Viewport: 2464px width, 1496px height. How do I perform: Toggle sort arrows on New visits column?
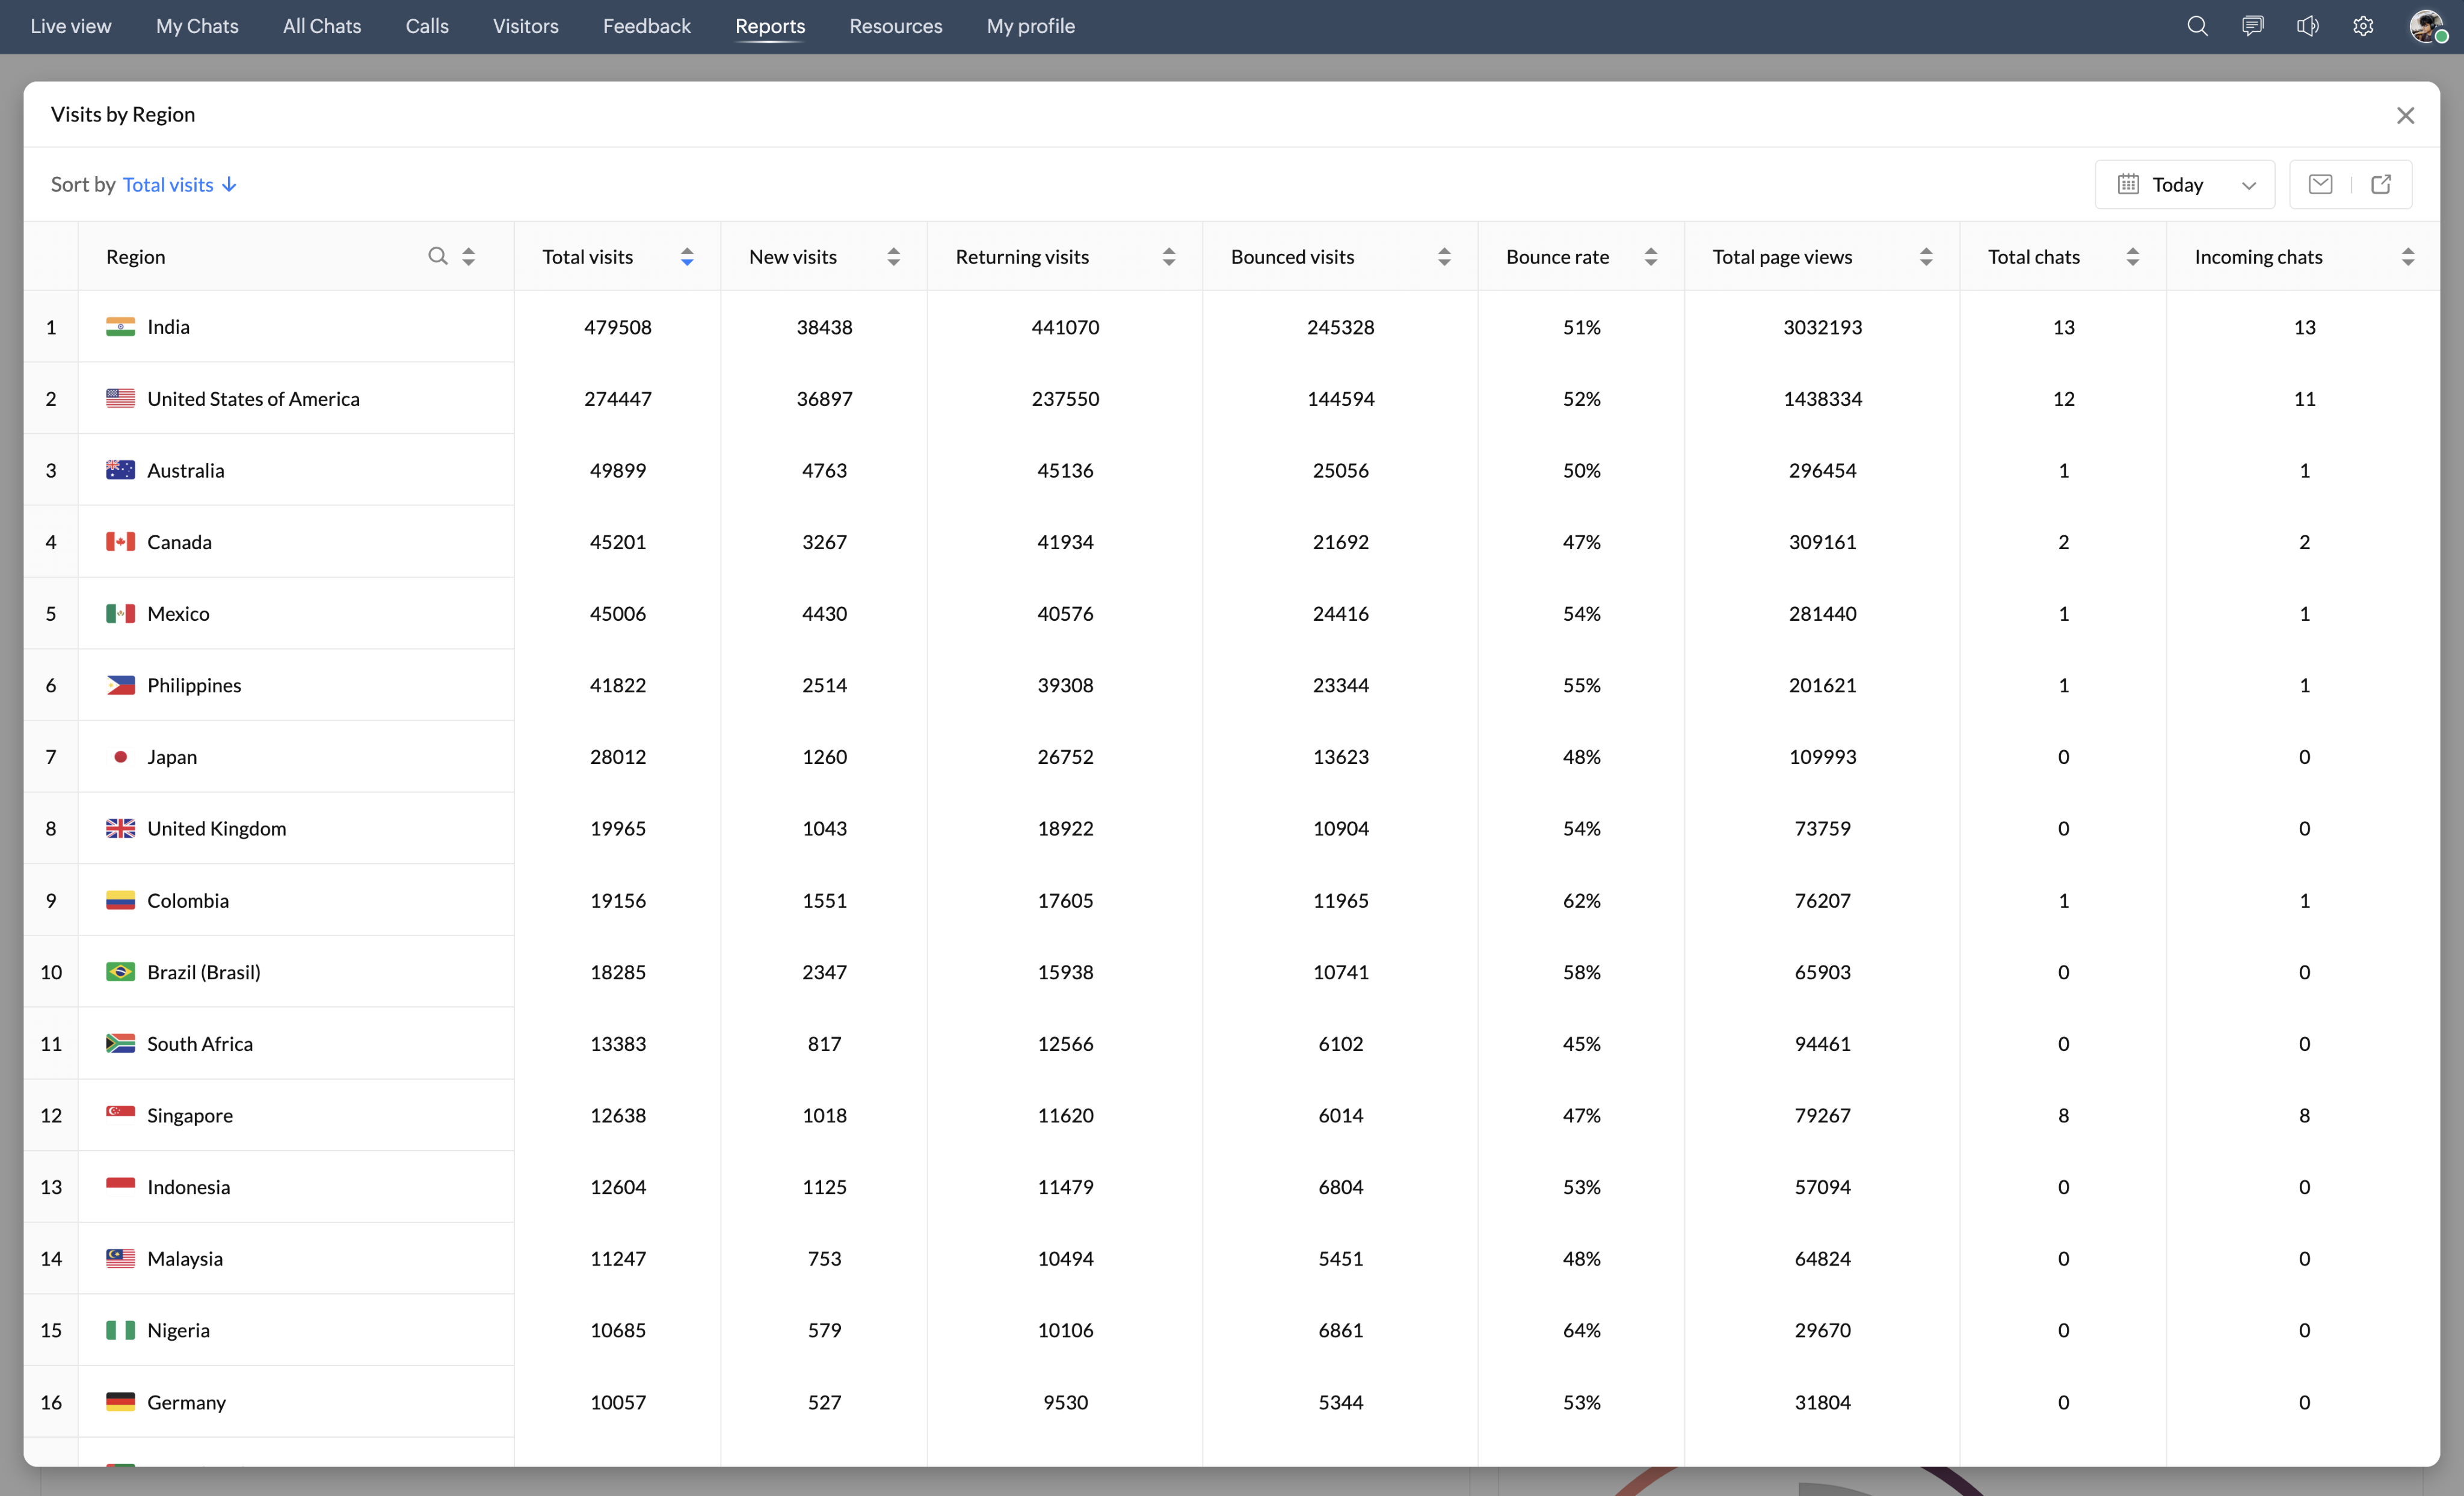click(x=893, y=257)
